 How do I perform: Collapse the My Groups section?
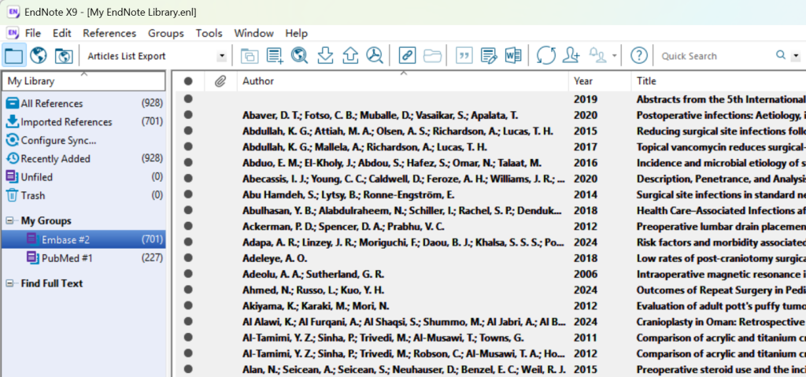[9, 221]
